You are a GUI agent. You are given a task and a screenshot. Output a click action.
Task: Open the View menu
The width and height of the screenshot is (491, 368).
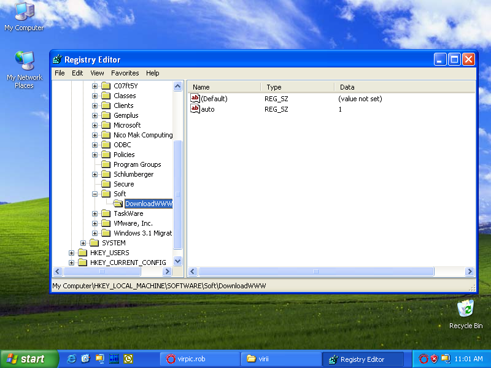pos(97,73)
